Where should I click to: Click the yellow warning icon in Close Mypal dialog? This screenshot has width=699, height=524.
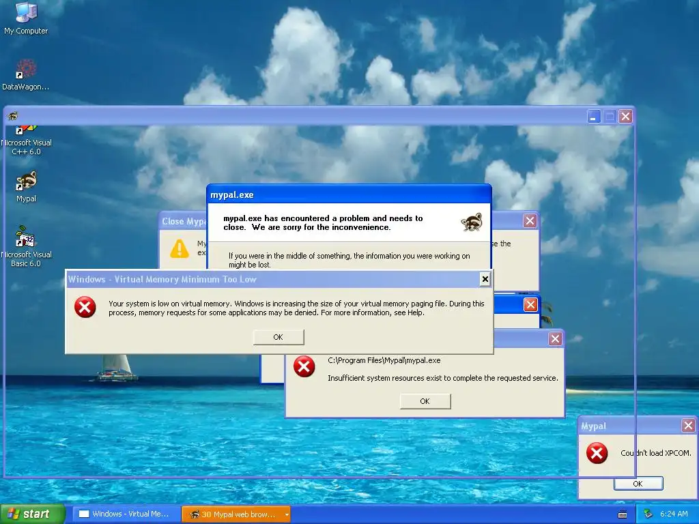pos(180,248)
